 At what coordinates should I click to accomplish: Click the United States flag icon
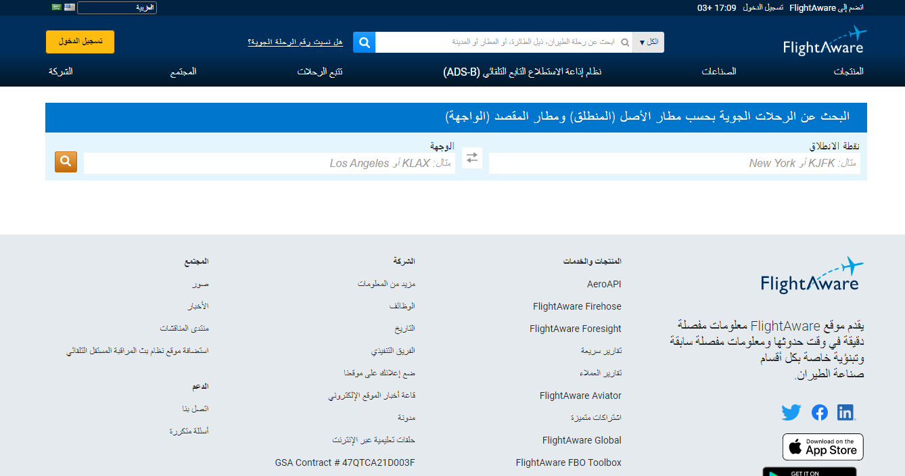pos(70,7)
